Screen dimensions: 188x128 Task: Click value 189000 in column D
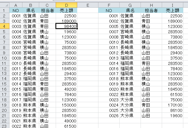click(x=66, y=21)
